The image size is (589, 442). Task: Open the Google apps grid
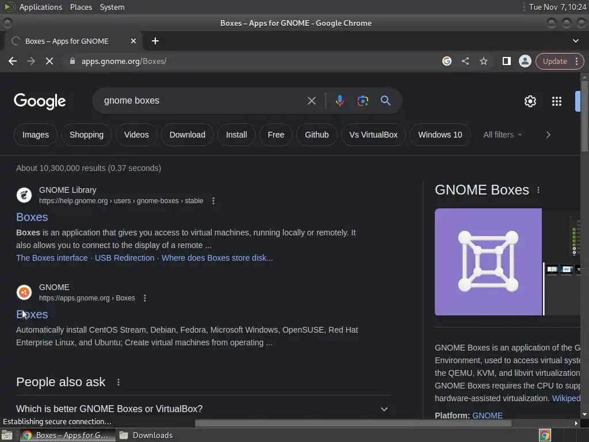pos(557,101)
